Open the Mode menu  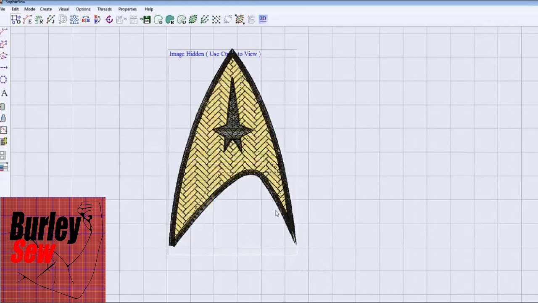point(29,9)
